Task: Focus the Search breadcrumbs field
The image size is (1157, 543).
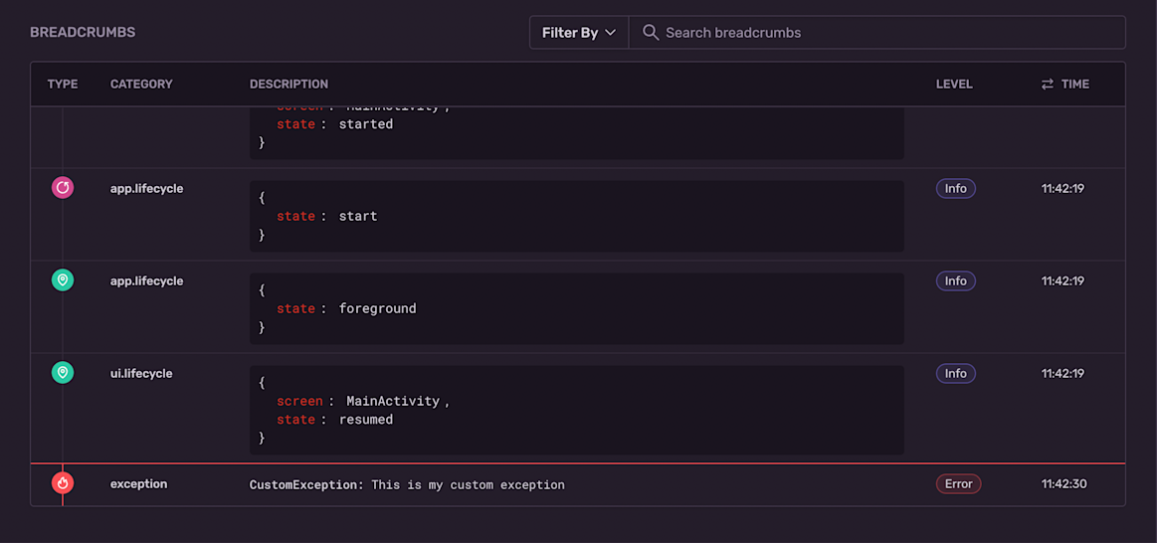Action: (x=876, y=33)
